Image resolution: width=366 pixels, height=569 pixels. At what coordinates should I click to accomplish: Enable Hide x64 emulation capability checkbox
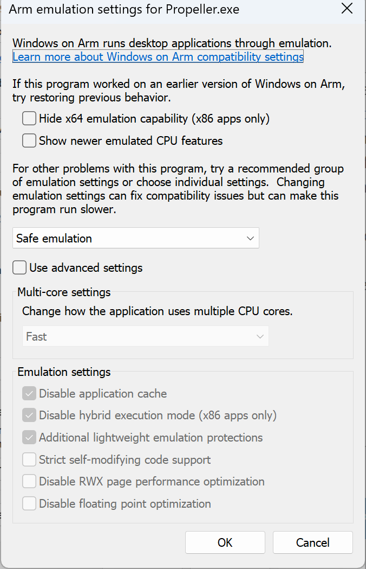coord(29,118)
